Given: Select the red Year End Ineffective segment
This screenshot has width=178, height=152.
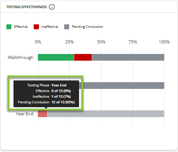Looking at the screenshot, I should point(43,114).
